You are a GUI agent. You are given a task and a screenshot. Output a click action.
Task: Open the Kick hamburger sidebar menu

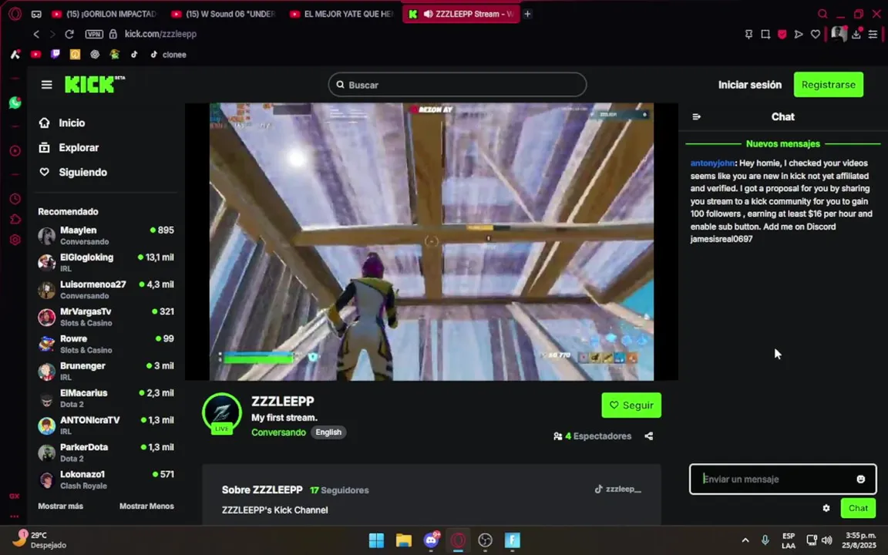tap(46, 85)
